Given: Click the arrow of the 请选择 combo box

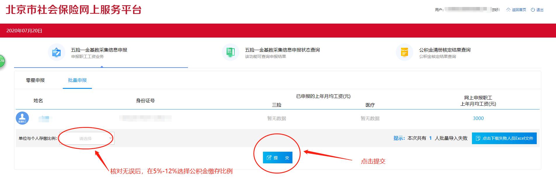Looking at the screenshot, I should click(x=110, y=139).
